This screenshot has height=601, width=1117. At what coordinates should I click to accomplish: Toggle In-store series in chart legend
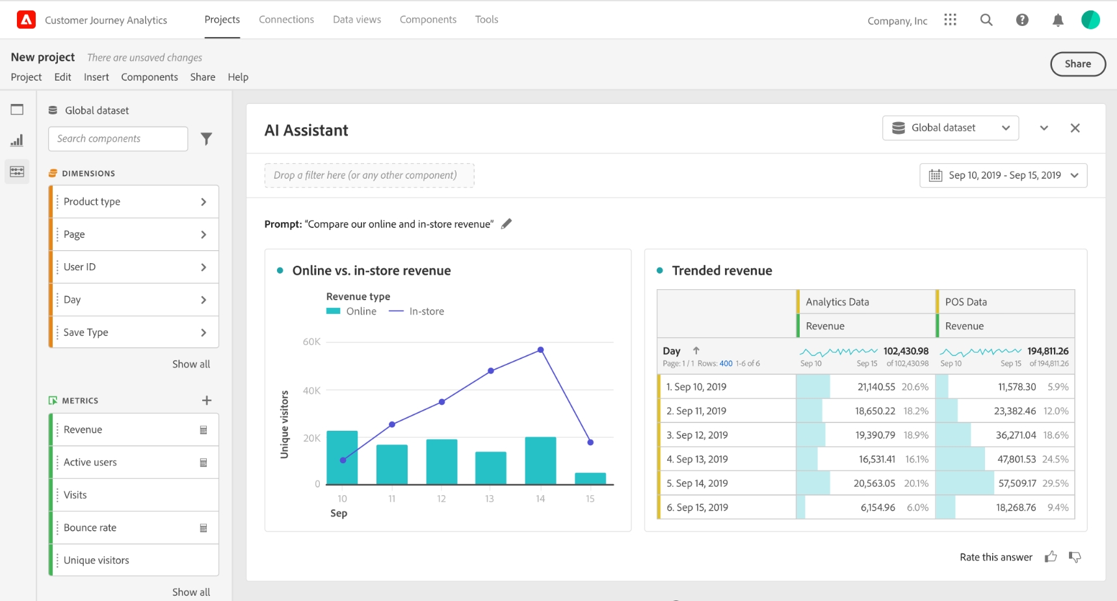click(417, 311)
